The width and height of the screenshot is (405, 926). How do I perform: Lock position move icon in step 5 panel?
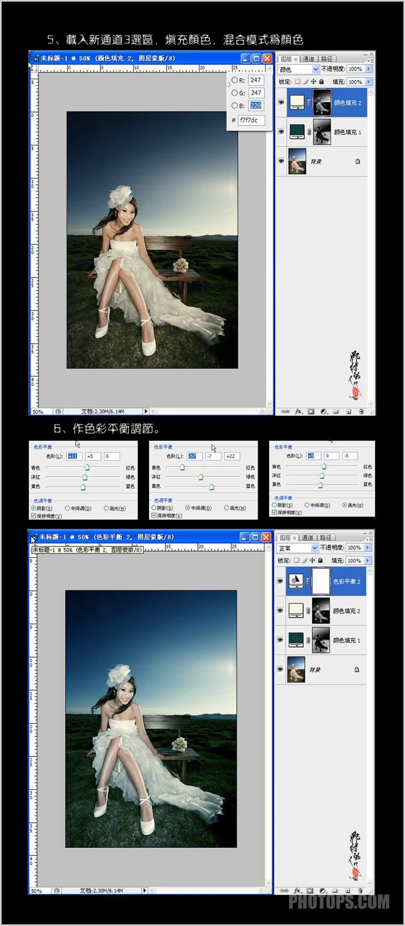313,82
